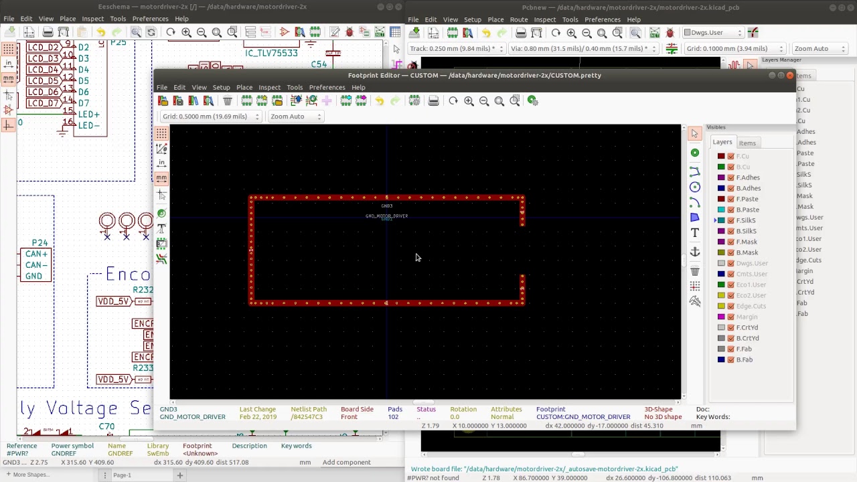Image resolution: width=857 pixels, height=482 pixels.
Task: Select the B.SilkS layer name in the Layers list
Action: (747, 231)
